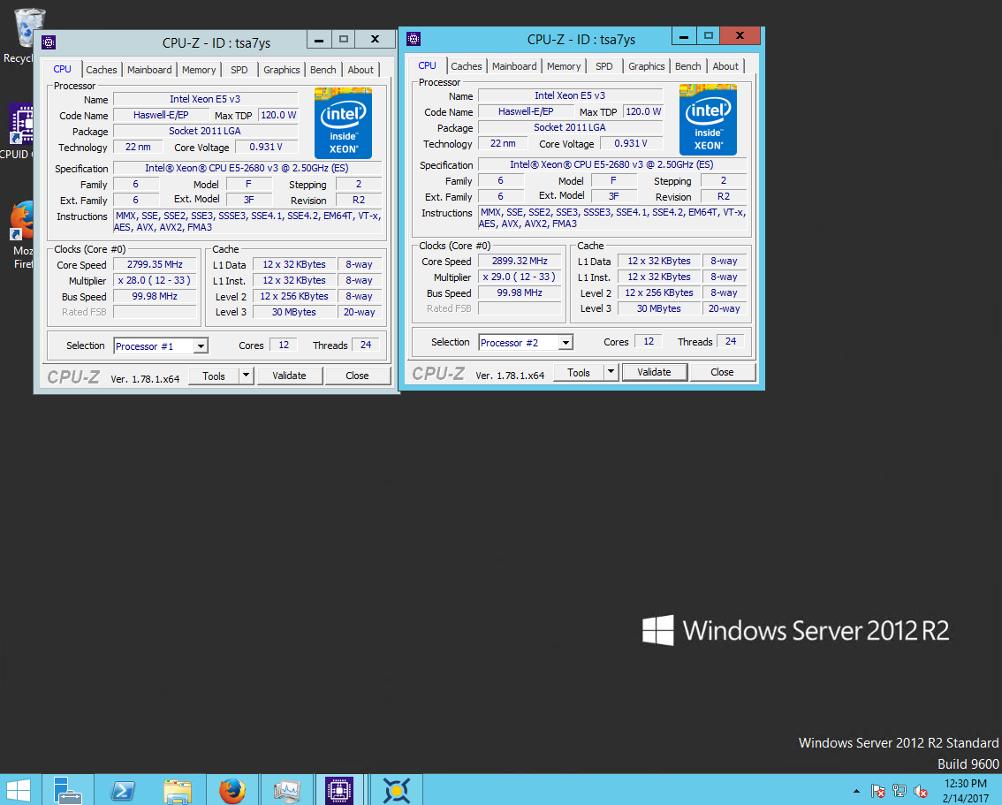Click muted volume tray icon
This screenshot has width=1002, height=805.
(x=920, y=791)
